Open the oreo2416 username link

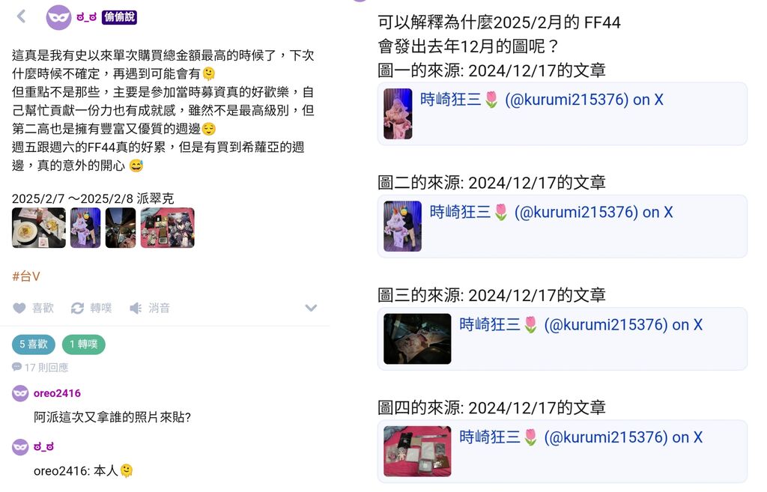pyautogui.click(x=57, y=393)
